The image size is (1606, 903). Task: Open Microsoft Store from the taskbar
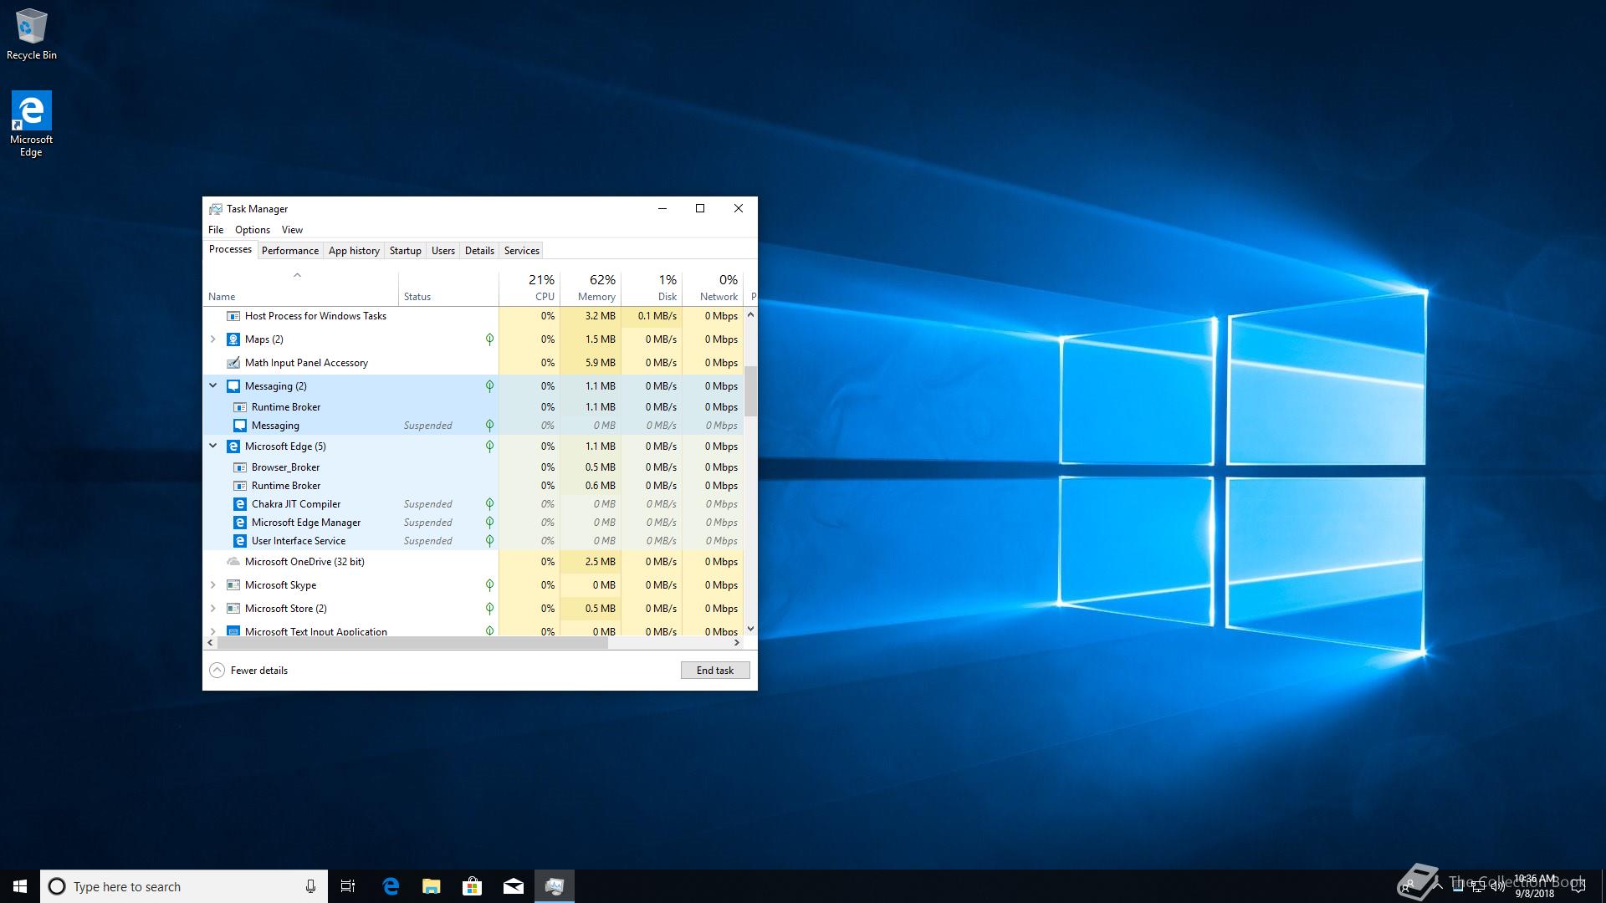pos(472,886)
